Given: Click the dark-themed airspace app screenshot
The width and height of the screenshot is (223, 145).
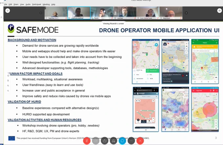Looking at the screenshot, I should point(175,62).
